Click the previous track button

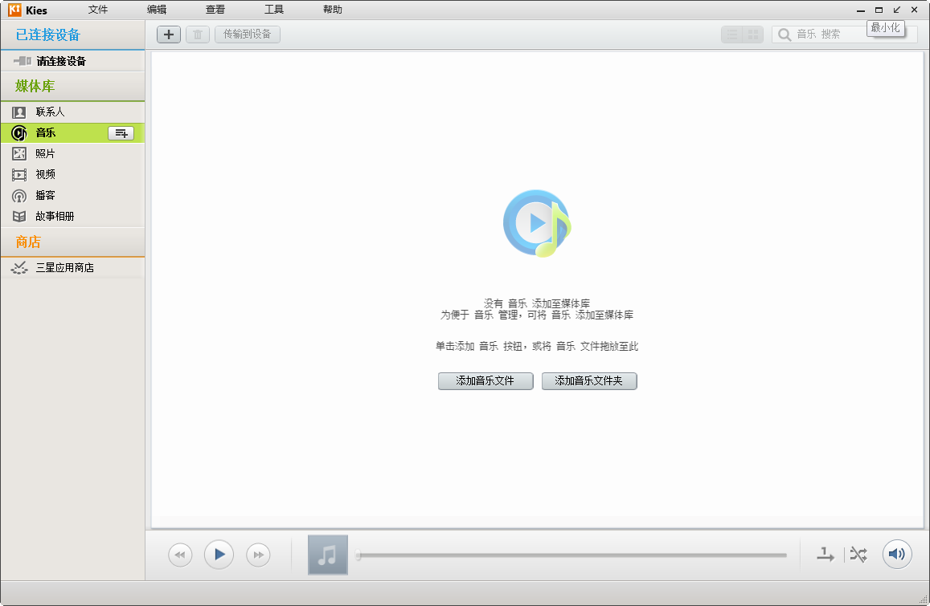[180, 555]
